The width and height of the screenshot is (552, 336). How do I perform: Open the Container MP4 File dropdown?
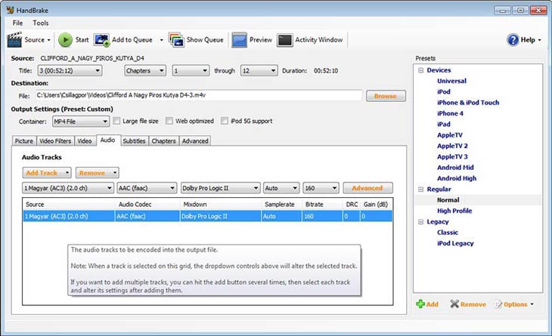(81, 121)
